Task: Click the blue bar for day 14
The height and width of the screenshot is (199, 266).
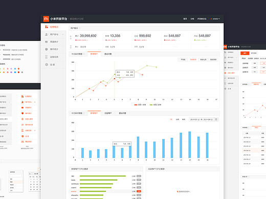Action: pyautogui.click(x=189, y=145)
